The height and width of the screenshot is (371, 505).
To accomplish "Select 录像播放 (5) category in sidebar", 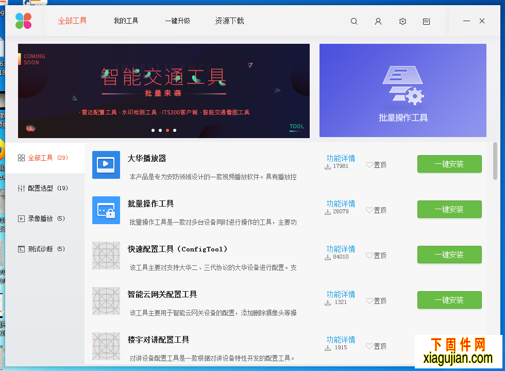I will click(45, 219).
